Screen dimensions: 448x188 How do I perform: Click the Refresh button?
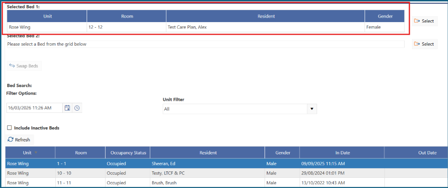(19, 140)
